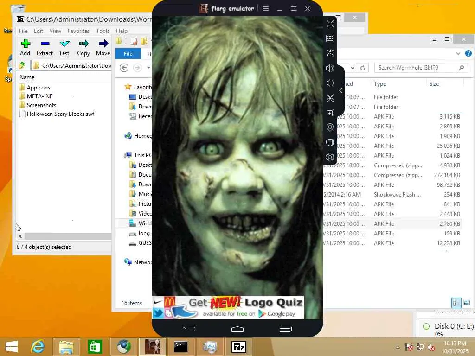Open the Explorer address bar dropdown arrow
This screenshot has height=356, width=475.
click(353, 68)
